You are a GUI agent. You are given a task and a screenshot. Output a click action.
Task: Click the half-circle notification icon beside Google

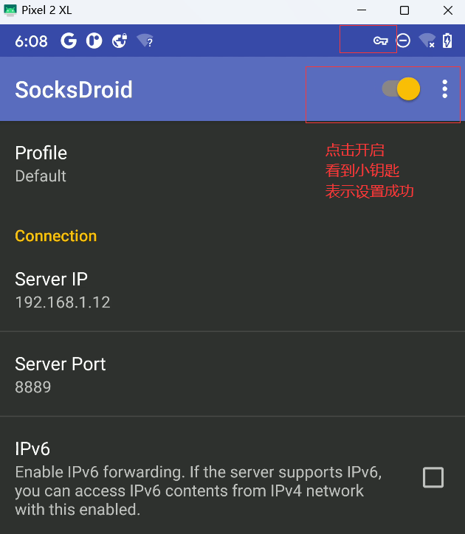(x=94, y=41)
